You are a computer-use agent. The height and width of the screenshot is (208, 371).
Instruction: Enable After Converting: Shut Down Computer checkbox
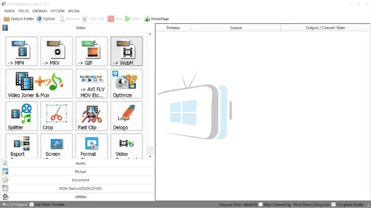coord(260,204)
